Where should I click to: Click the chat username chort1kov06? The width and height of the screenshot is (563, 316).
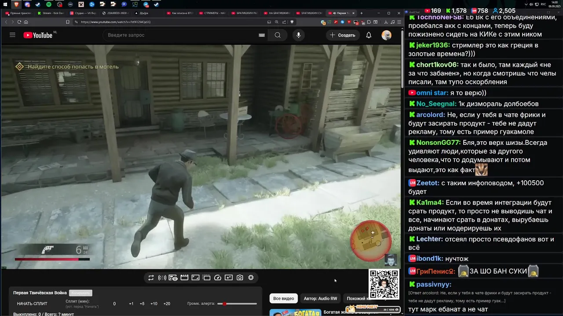click(438, 65)
